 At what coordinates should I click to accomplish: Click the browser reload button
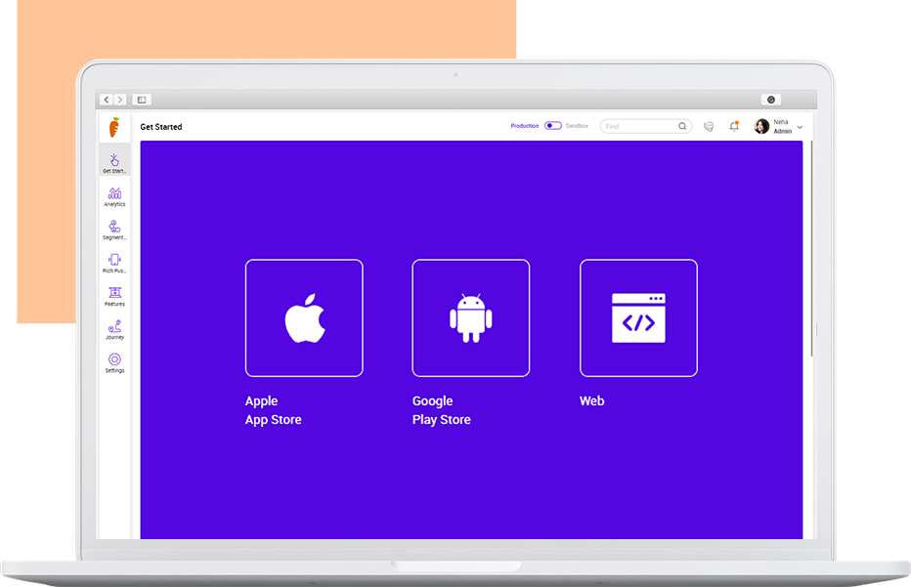(771, 100)
